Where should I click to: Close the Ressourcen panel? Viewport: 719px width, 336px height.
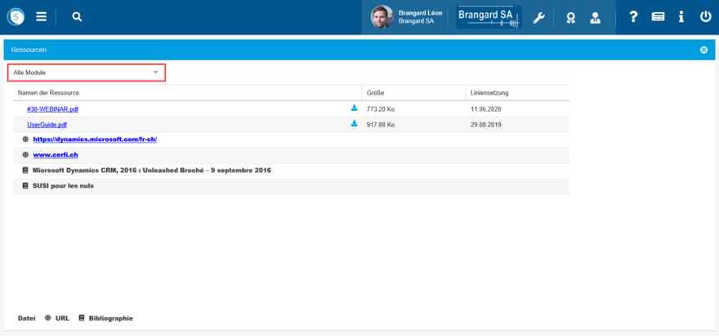[703, 50]
